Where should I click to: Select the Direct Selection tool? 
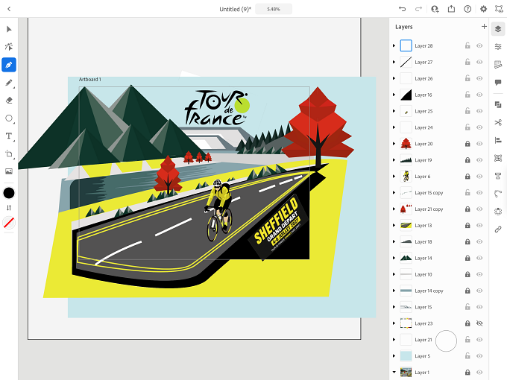pyautogui.click(x=9, y=47)
